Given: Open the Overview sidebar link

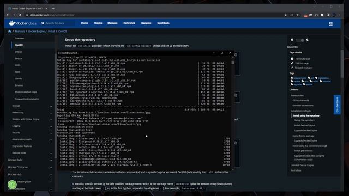Looking at the screenshot, I should (20, 38).
